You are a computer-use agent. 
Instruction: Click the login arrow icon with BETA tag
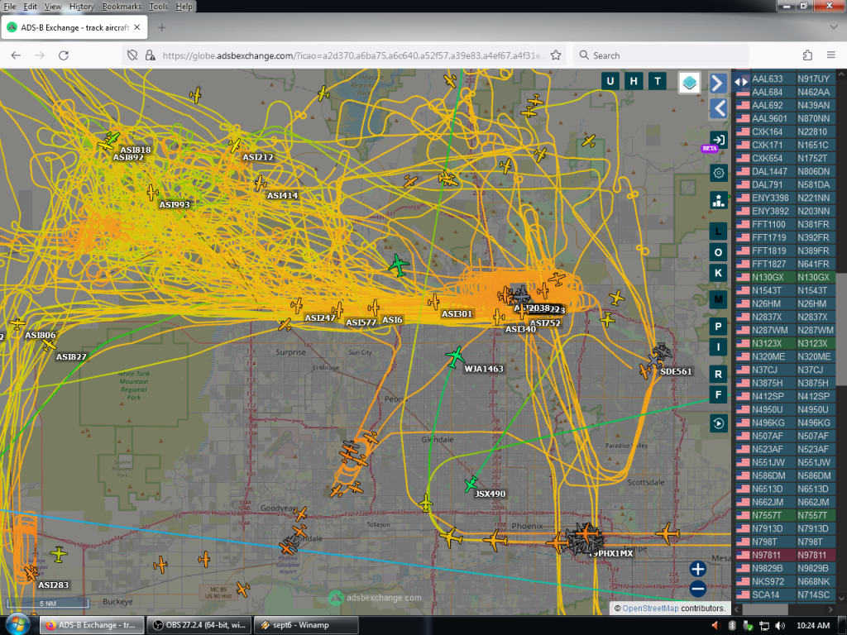coord(719,140)
